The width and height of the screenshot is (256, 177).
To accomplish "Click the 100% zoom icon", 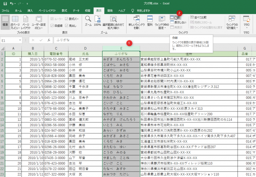I will coord(97,19).
